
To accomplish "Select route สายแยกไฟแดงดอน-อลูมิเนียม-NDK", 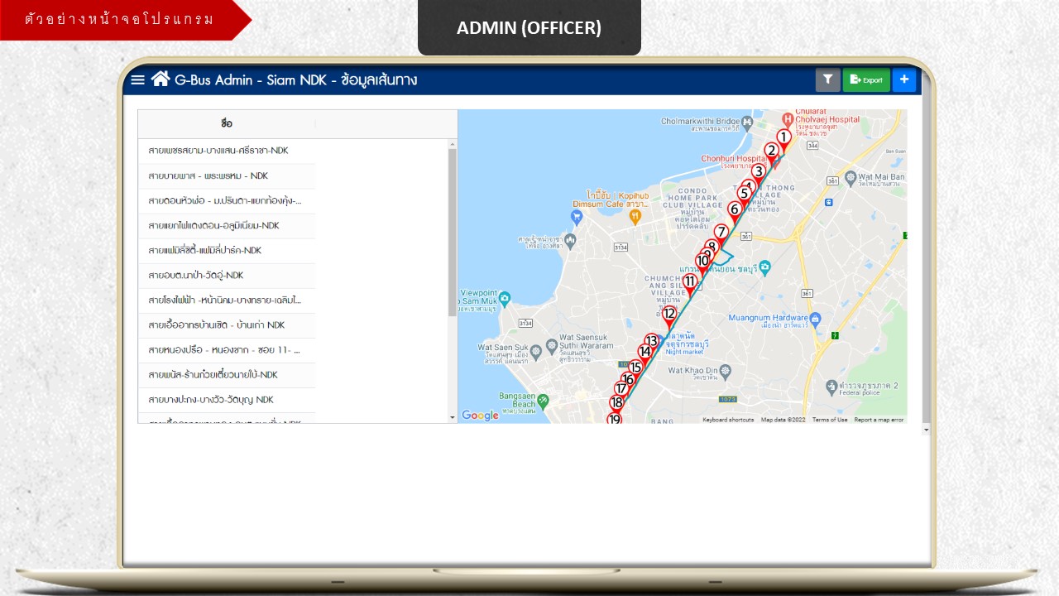I will tap(227, 225).
